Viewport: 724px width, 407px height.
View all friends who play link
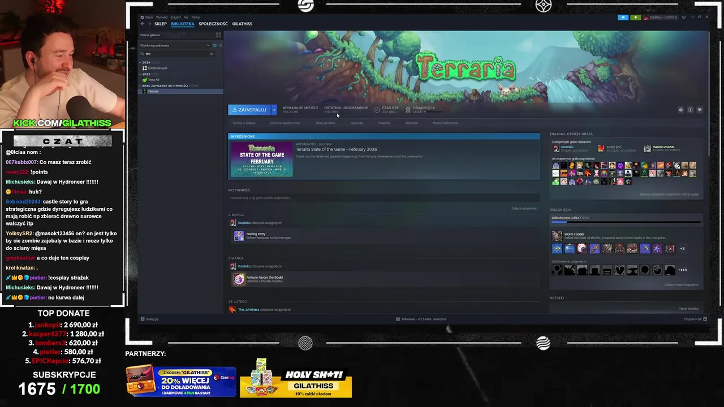pos(669,194)
